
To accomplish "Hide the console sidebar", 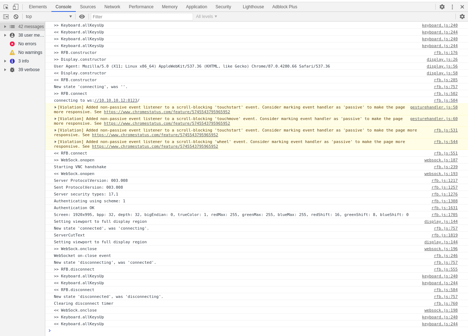I will [x=5, y=17].
